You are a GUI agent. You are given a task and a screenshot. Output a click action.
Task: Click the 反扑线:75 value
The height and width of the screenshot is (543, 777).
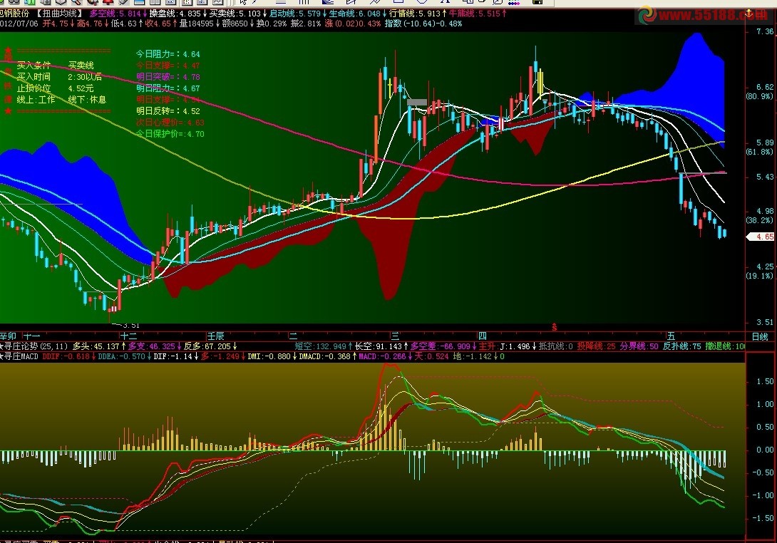[682, 346]
